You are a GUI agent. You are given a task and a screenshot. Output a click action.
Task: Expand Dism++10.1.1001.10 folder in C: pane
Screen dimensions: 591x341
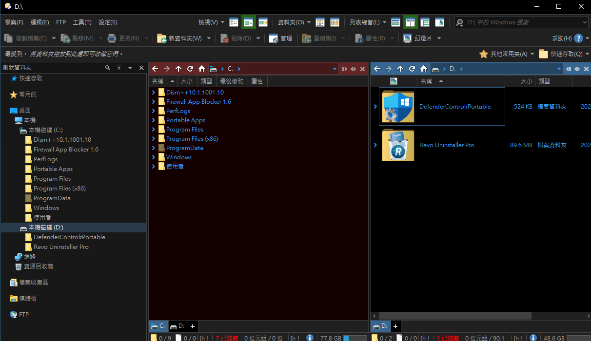pyautogui.click(x=154, y=93)
